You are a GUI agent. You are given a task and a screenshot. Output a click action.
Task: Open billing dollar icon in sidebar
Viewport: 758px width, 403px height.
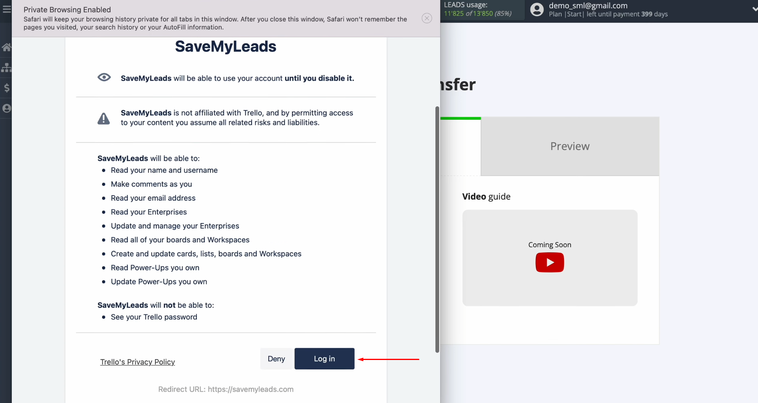tap(6, 88)
